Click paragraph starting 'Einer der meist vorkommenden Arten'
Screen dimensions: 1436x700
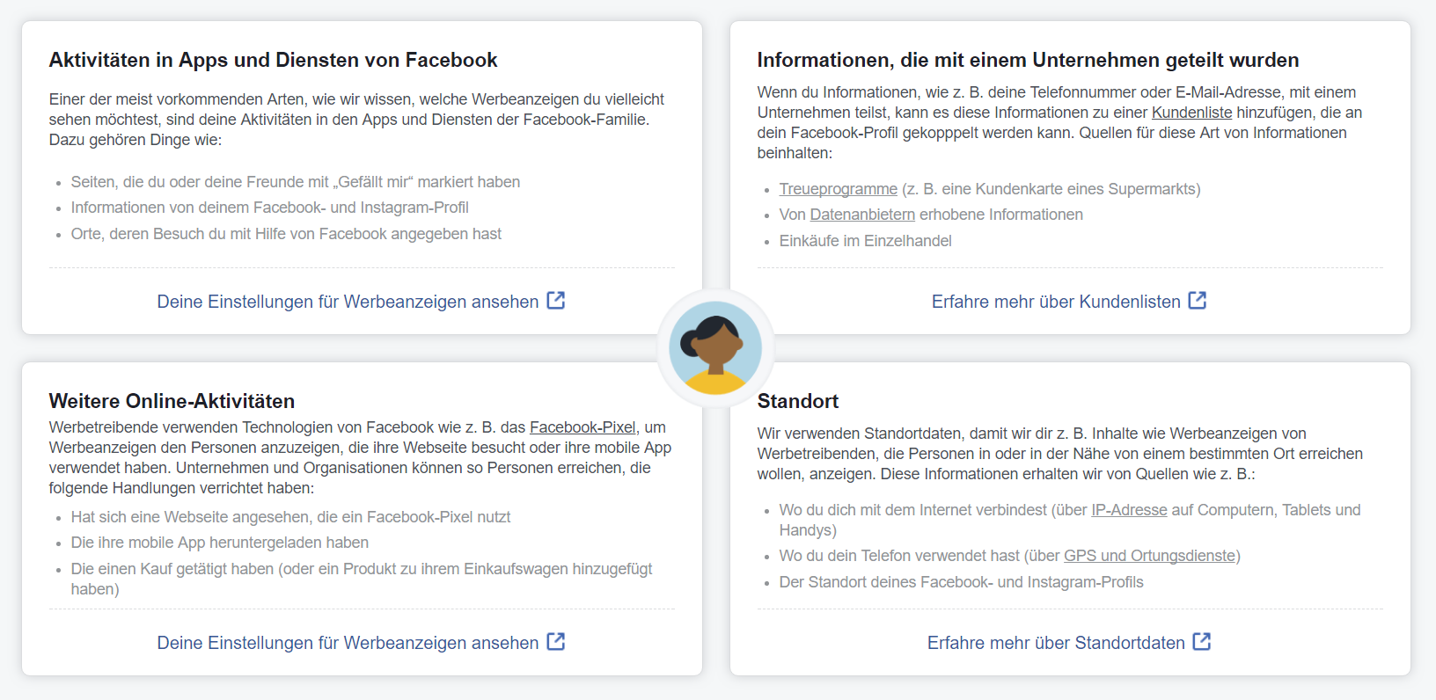tap(356, 120)
